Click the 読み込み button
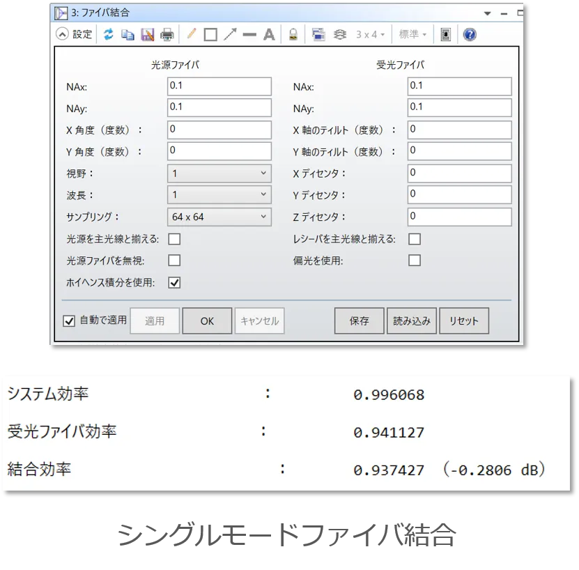 click(x=412, y=321)
